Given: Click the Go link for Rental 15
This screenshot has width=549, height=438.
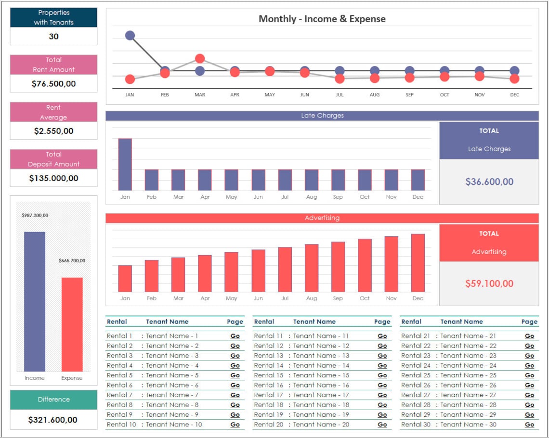Looking at the screenshot, I should click(382, 375).
